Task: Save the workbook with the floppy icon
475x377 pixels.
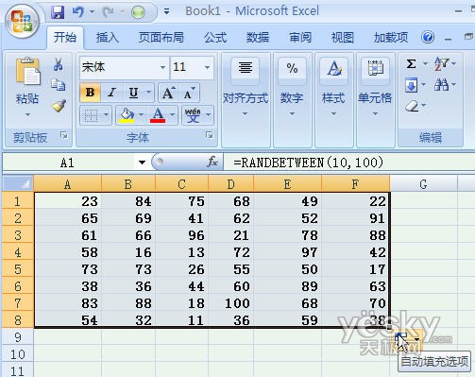Action: point(58,12)
